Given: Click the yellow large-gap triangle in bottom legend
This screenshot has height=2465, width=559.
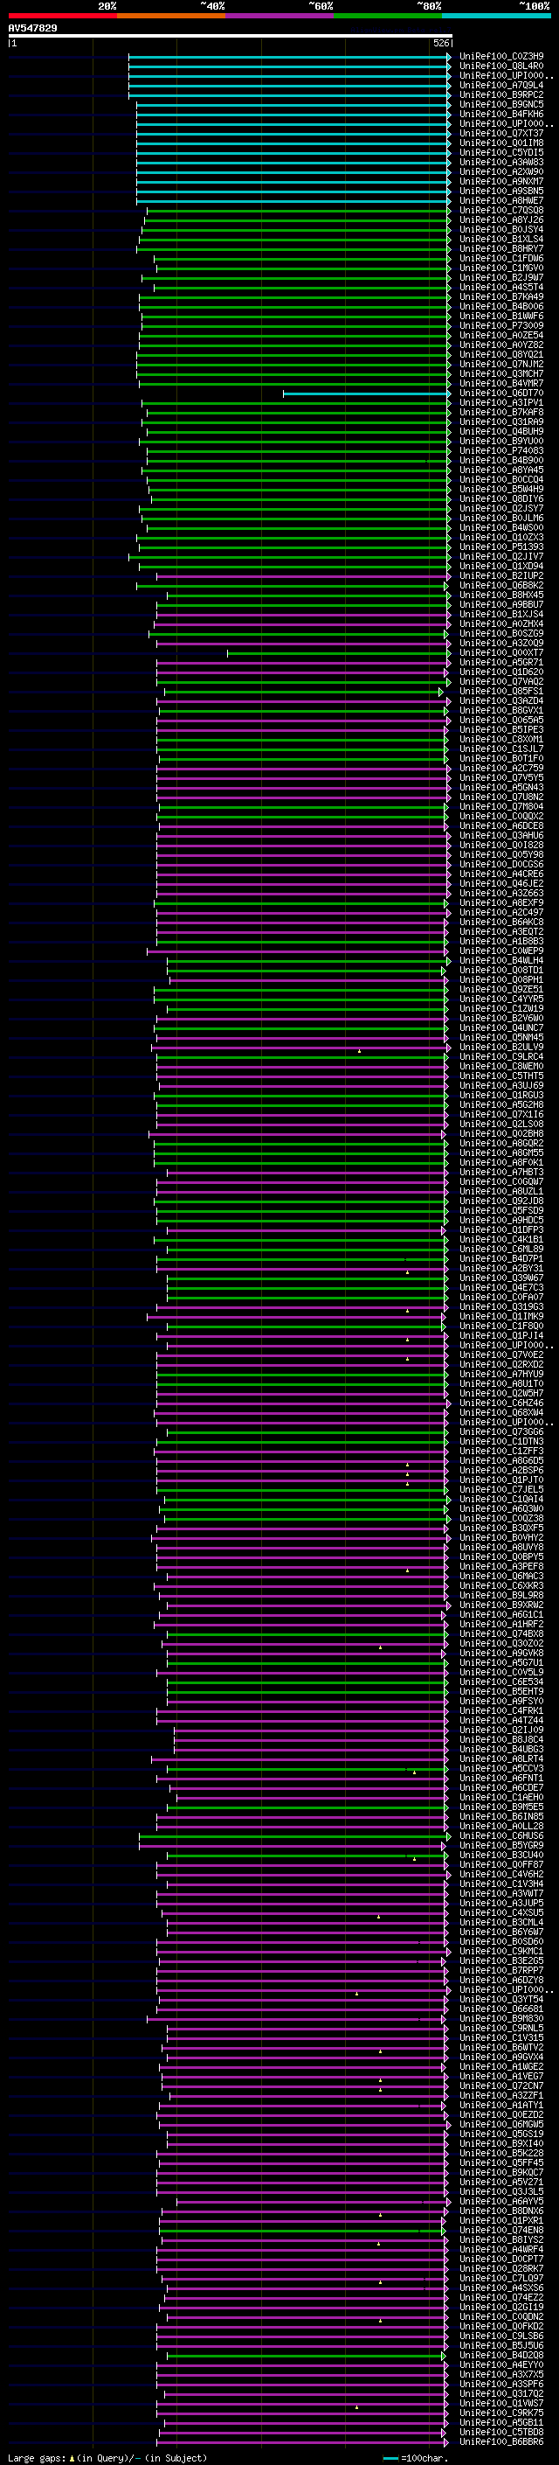Looking at the screenshot, I should [x=72, y=2457].
